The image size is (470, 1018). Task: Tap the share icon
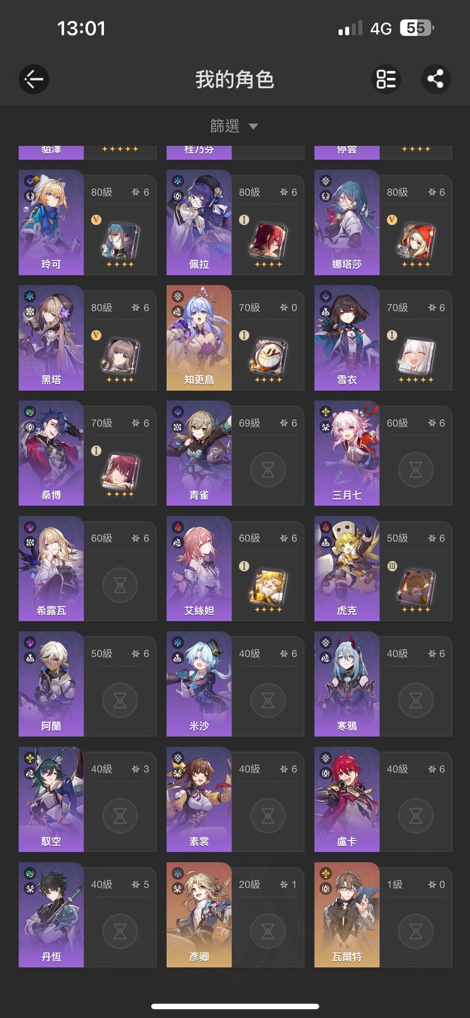[436, 79]
